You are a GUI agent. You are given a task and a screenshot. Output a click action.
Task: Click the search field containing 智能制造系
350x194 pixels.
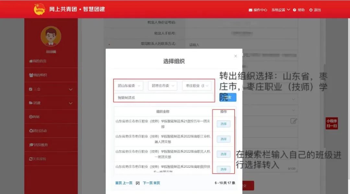[164, 97]
